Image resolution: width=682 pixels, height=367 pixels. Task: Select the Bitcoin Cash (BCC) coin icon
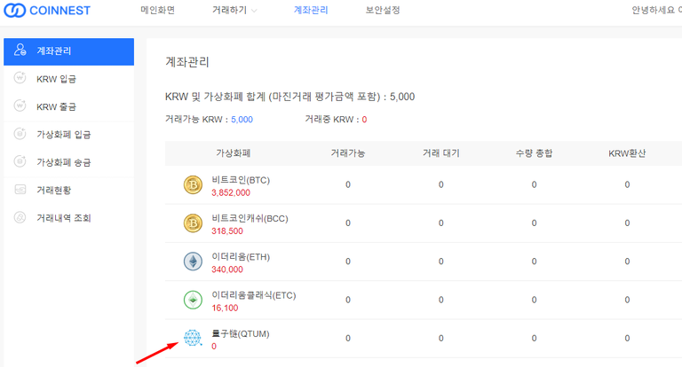coord(193,223)
